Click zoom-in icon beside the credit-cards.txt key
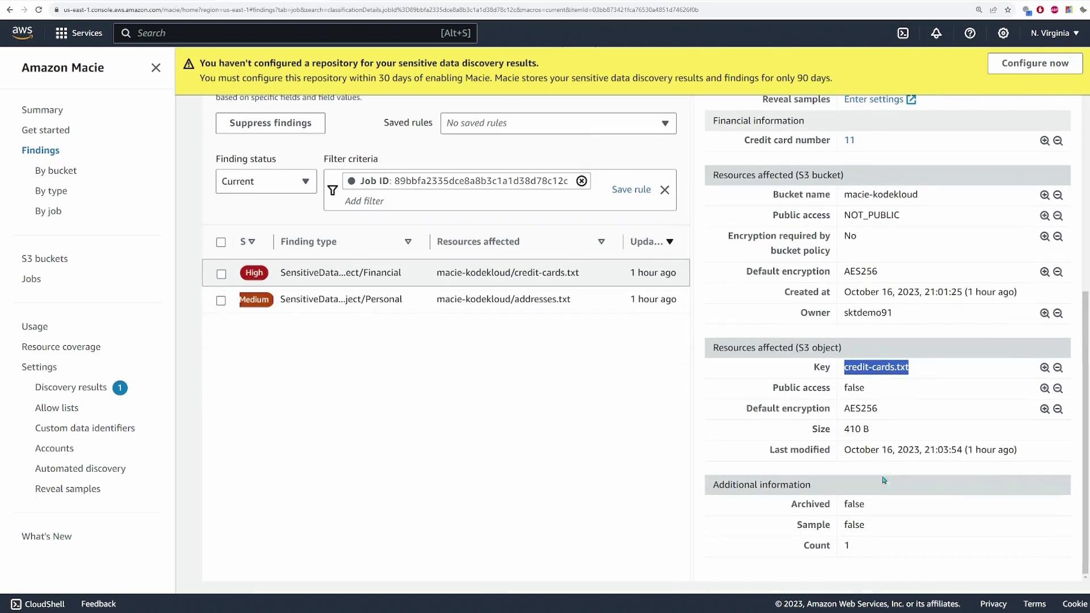This screenshot has width=1090, height=613. [1044, 368]
